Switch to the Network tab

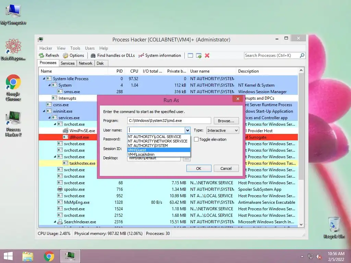coord(85,63)
